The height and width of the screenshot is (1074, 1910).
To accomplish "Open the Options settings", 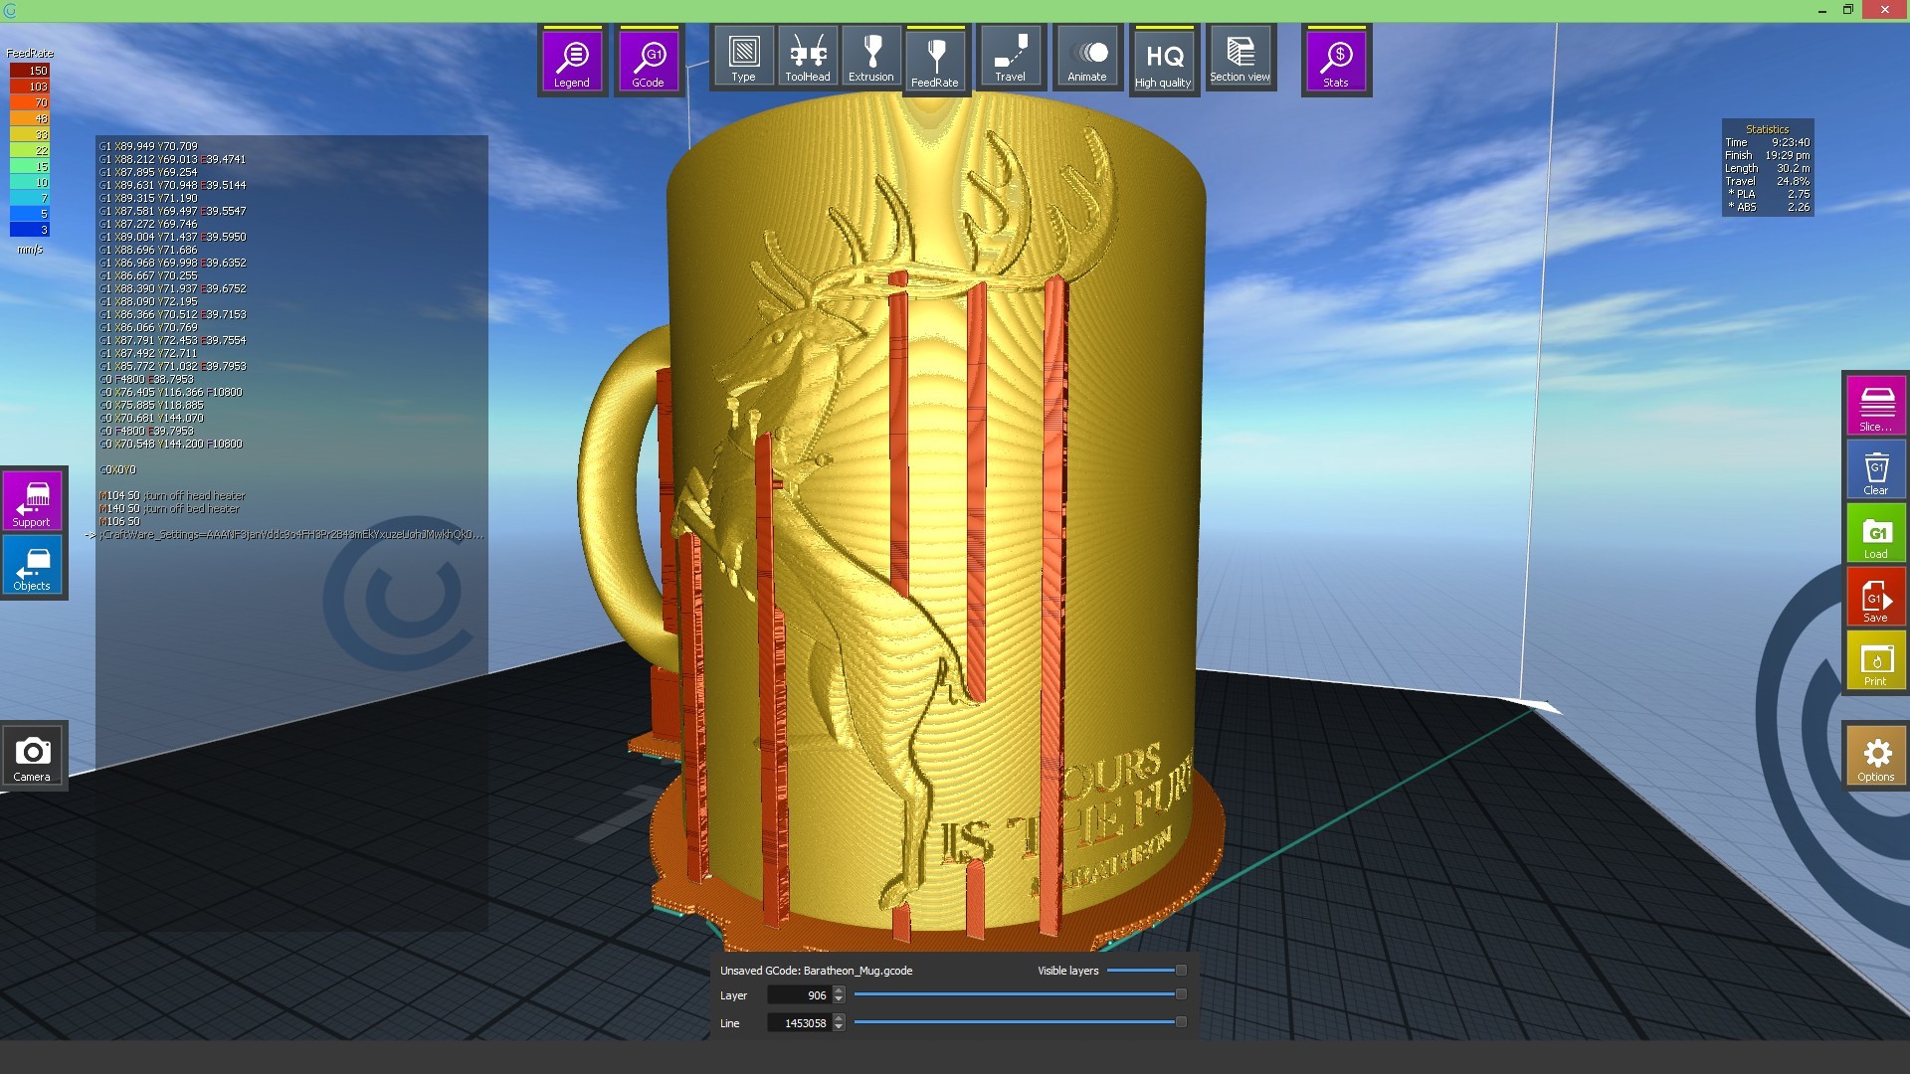I will pyautogui.click(x=1875, y=758).
